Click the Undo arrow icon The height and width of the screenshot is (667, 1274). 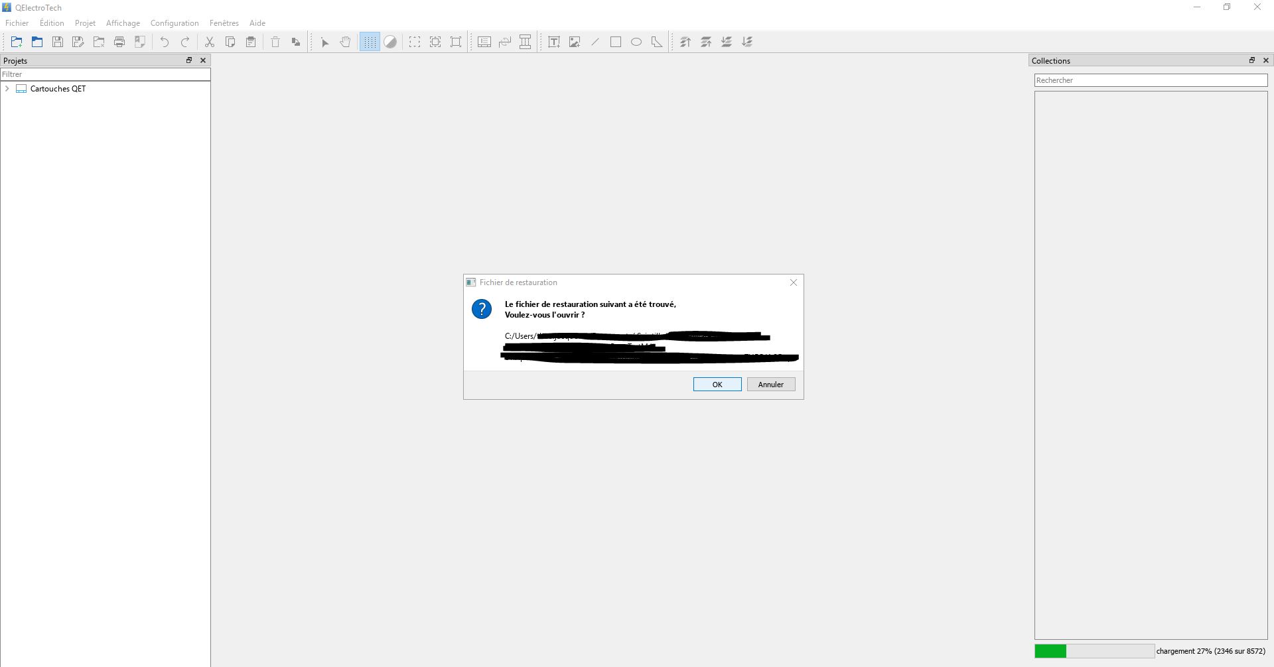tap(165, 42)
